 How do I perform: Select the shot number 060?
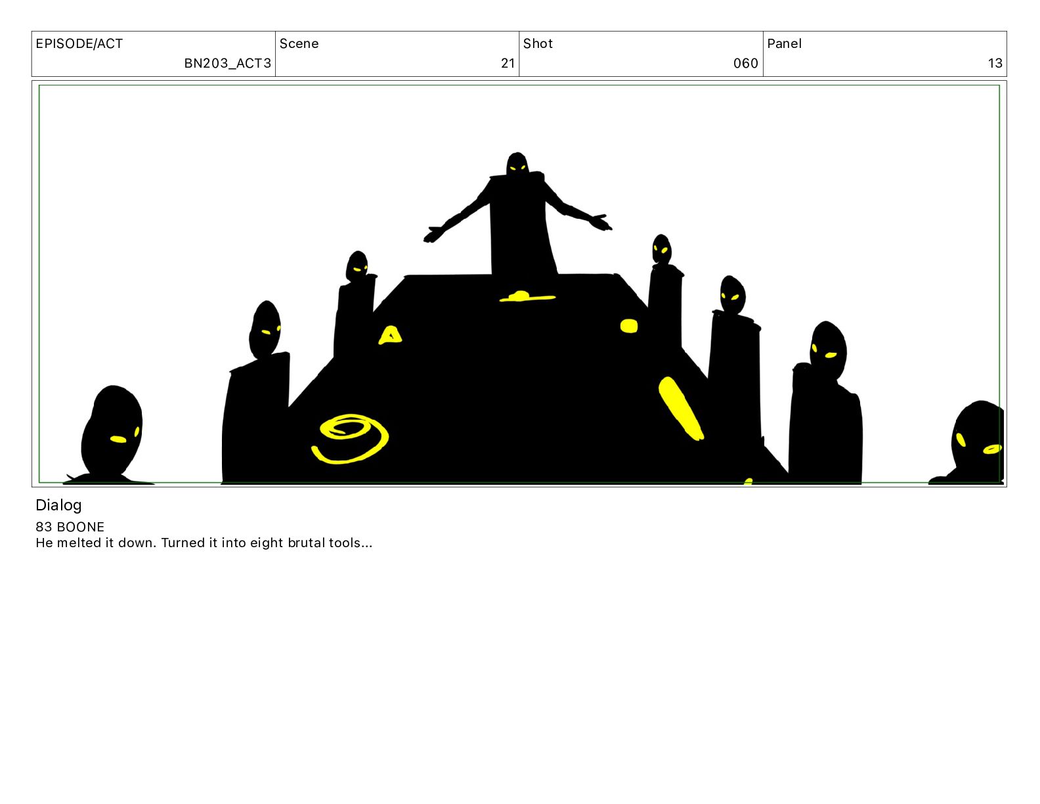point(745,64)
